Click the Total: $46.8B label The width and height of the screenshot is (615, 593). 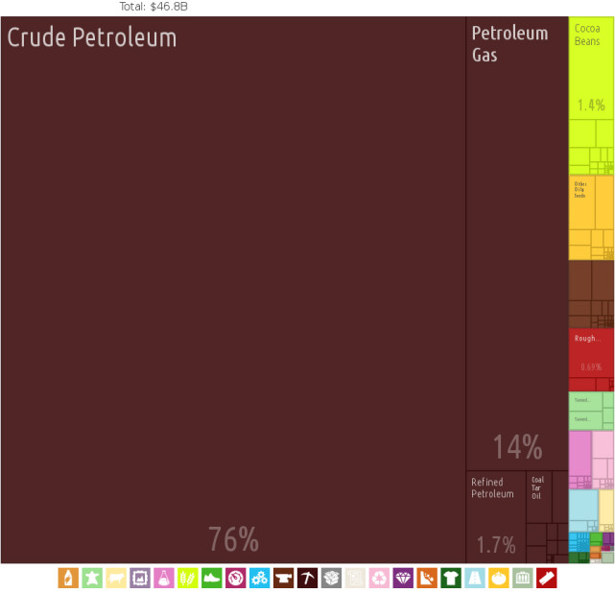tap(154, 7)
